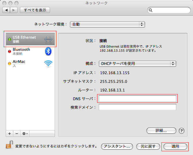Select USB Ethernet in the service list
Viewport: 193px width, 155px height.
(30, 39)
